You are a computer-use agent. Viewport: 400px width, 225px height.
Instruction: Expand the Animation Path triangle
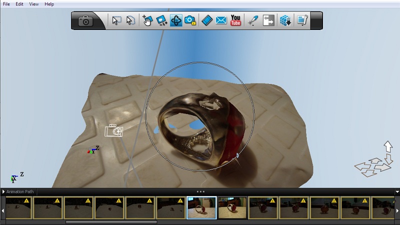pyautogui.click(x=3, y=191)
